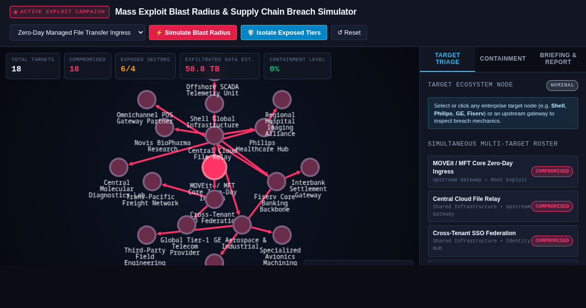Select the Central Molecular Diagnostics Lab node
The height and width of the screenshot is (308, 586).
(x=119, y=167)
